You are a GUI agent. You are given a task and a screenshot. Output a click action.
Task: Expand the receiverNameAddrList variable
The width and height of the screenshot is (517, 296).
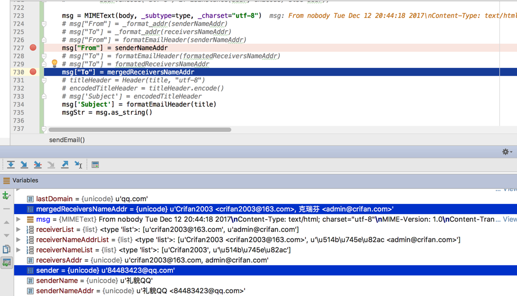coord(18,239)
